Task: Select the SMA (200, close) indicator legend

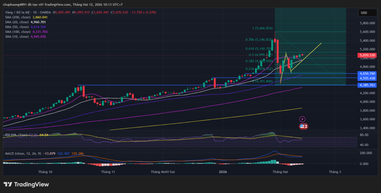Action: click(x=17, y=17)
